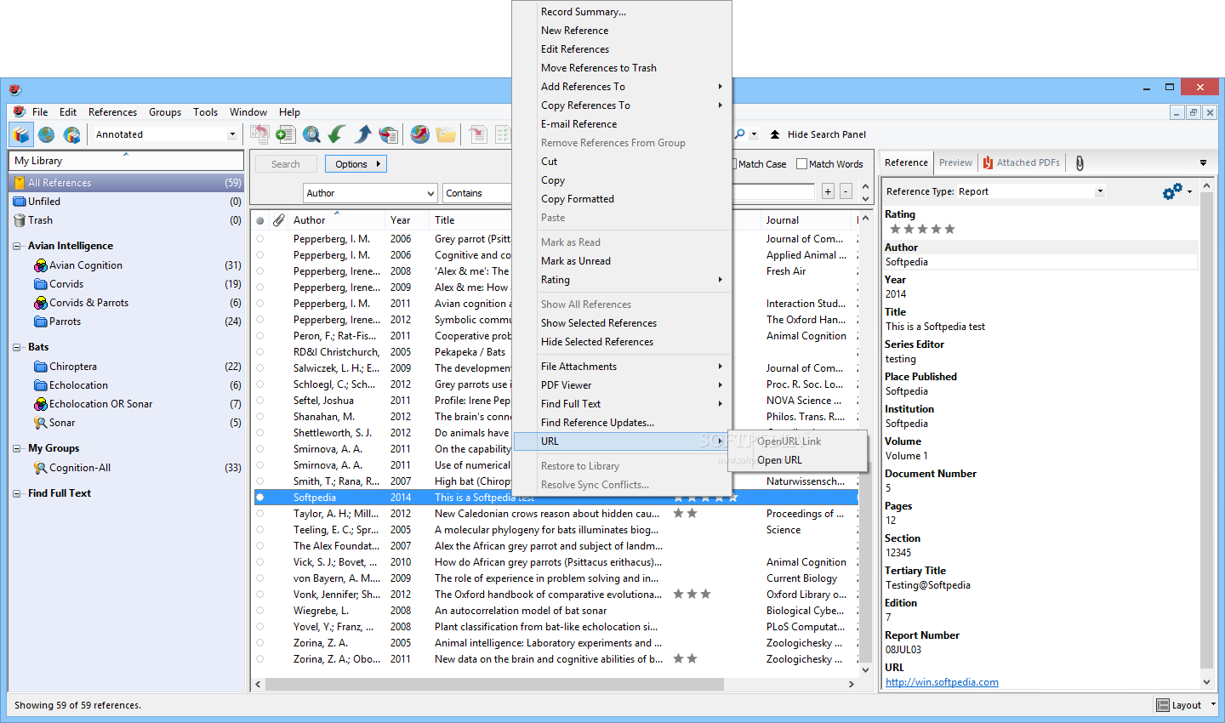Image resolution: width=1225 pixels, height=723 pixels.
Task: Click the Open Link globe icon
Action: point(419,134)
